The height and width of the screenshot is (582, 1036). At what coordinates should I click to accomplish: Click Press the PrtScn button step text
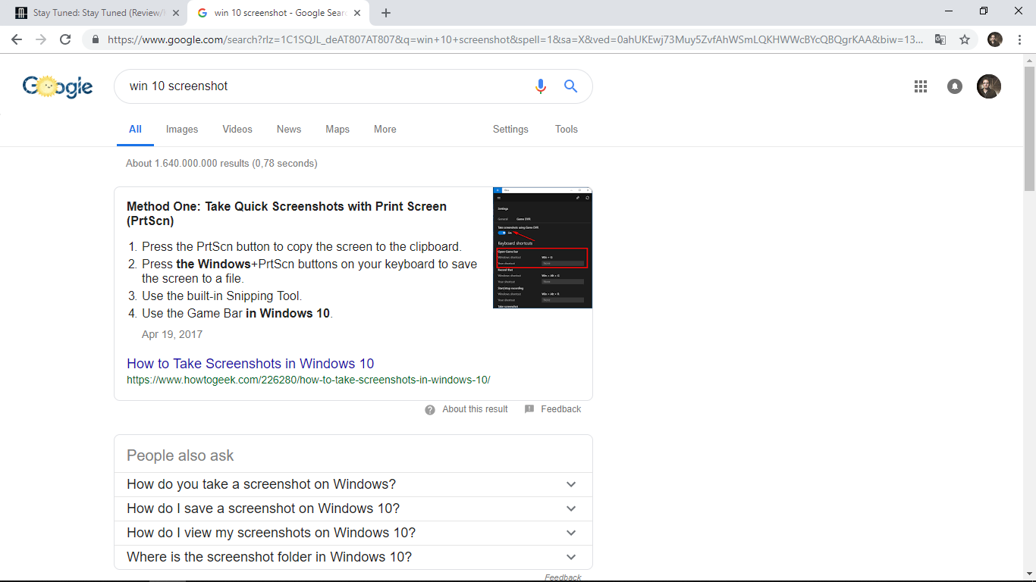pos(302,246)
